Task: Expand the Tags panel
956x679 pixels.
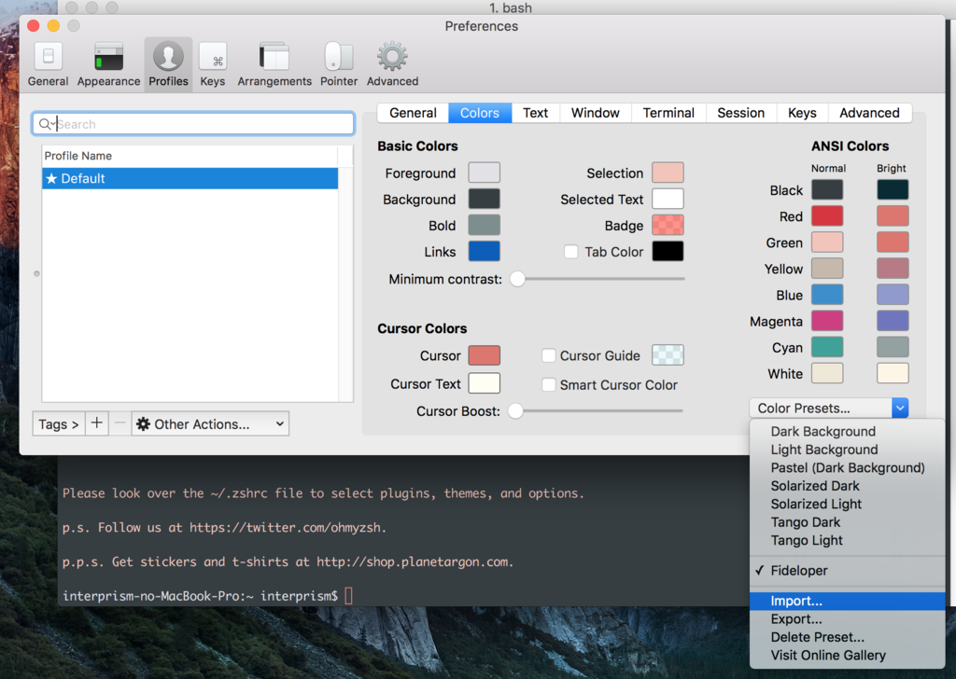Action: [59, 423]
